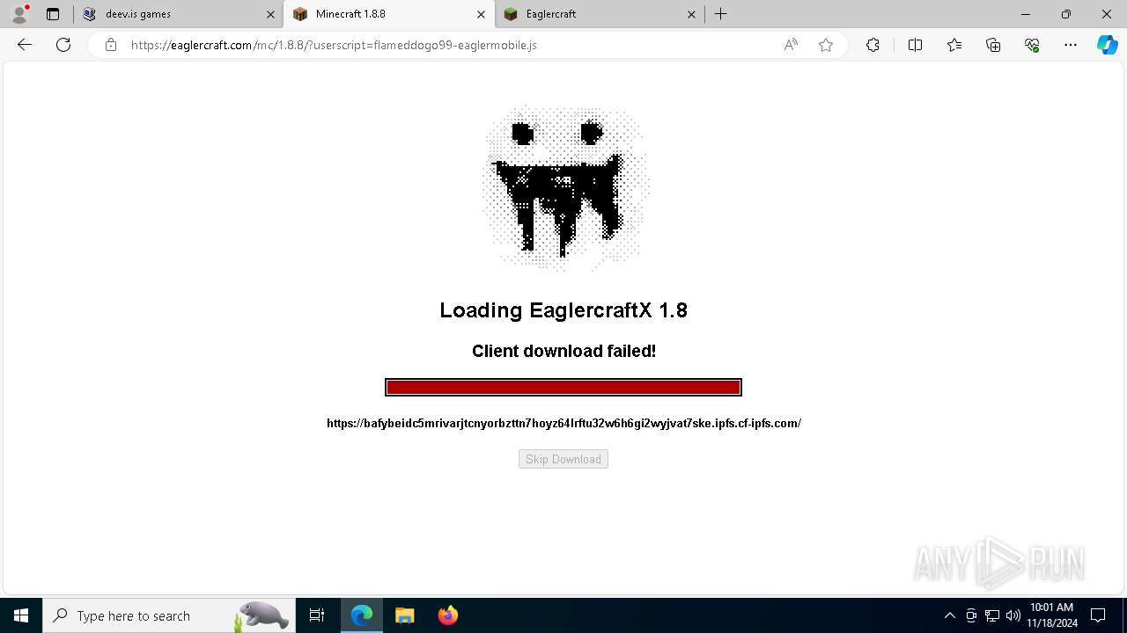This screenshot has height=633, width=1127.
Task: Activate Read aloud icon in address bar
Action: 791,45
